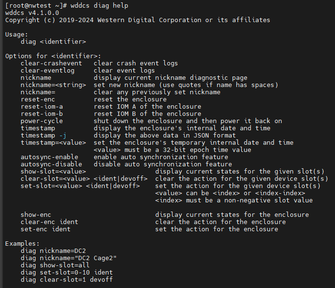Click the clear-crashevent option name
This screenshot has height=288, width=335.
(51, 63)
